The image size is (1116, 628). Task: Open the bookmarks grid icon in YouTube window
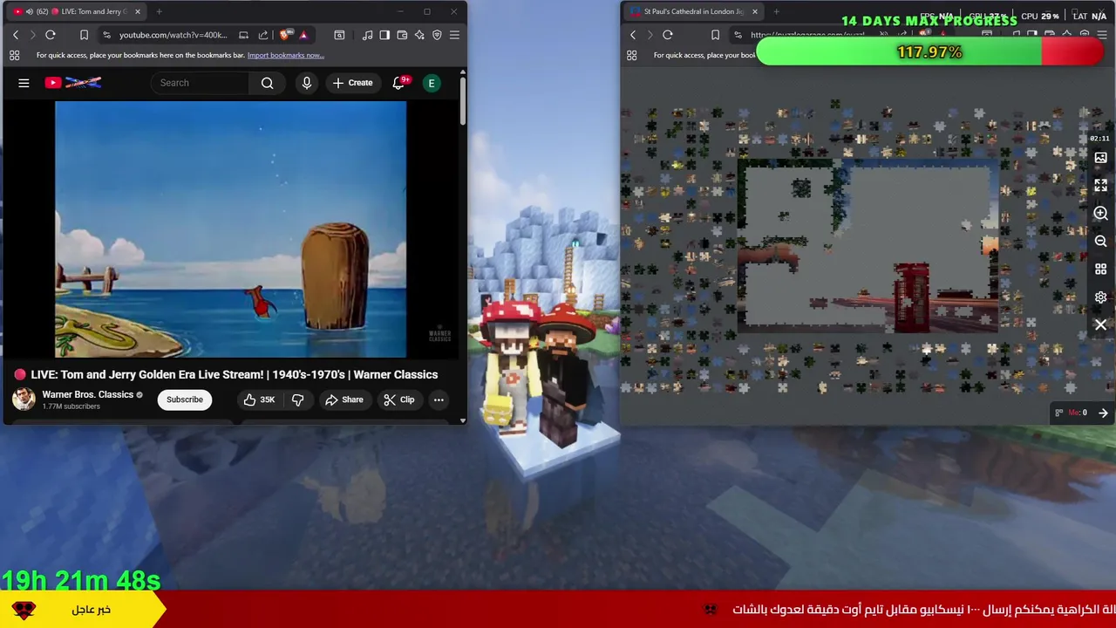[15, 55]
